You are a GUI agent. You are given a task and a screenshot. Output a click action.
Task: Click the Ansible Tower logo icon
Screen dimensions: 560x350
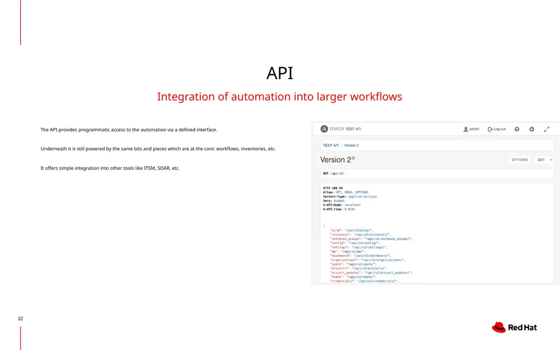[x=324, y=129]
